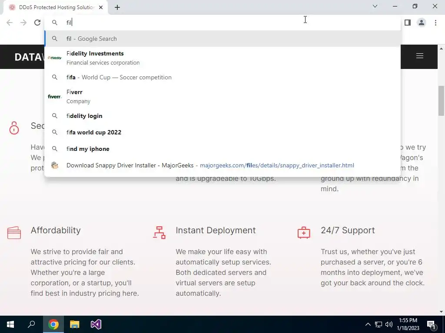Image resolution: width=445 pixels, height=333 pixels.
Task: Close the DDoS Protected Hosting tab
Action: tap(101, 7)
